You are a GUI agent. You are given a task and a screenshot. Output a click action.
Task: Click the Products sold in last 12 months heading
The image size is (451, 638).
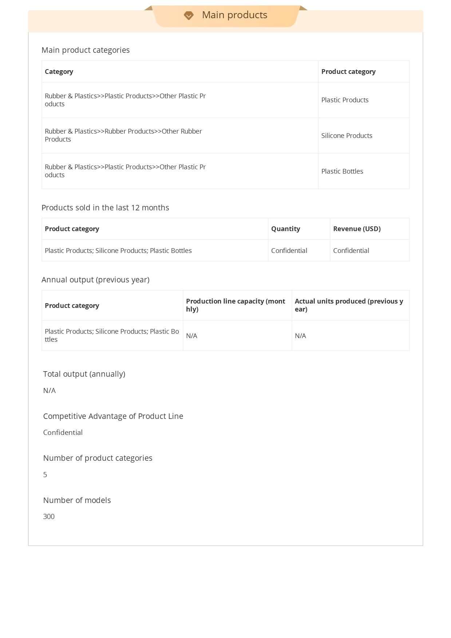pos(105,207)
